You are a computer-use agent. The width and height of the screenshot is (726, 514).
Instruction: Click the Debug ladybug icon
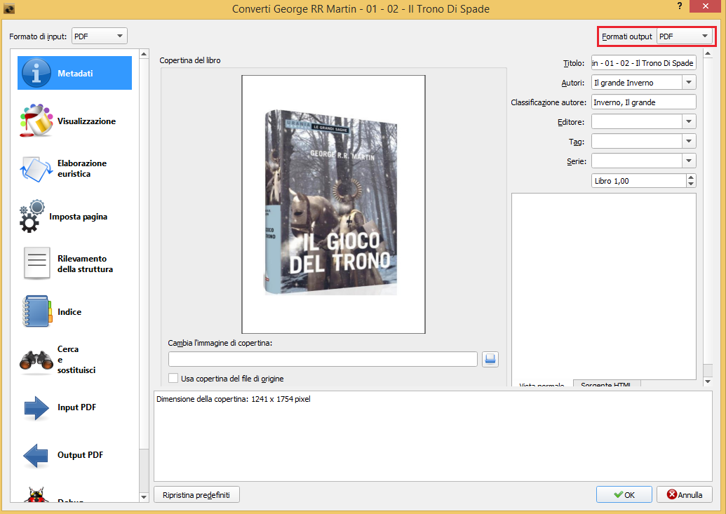click(x=36, y=495)
